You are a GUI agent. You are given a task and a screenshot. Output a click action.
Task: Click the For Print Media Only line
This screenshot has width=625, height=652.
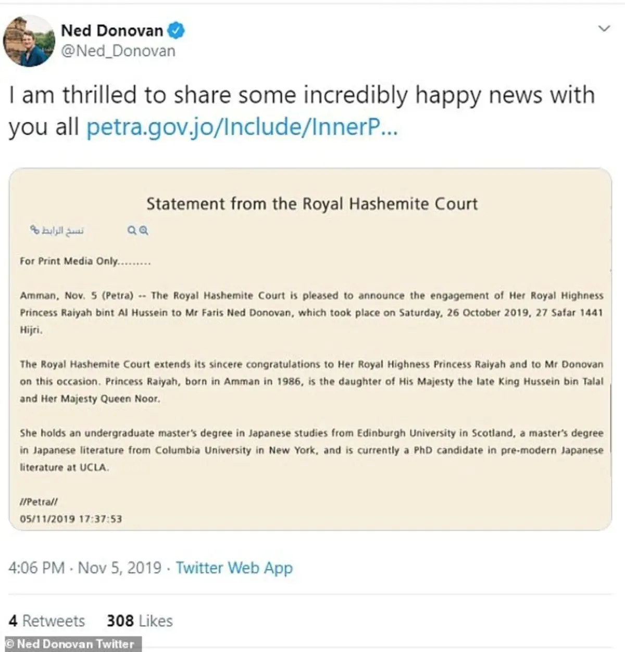pos(85,261)
